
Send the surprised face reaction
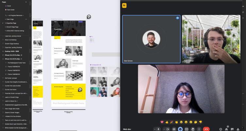tap(186, 122)
